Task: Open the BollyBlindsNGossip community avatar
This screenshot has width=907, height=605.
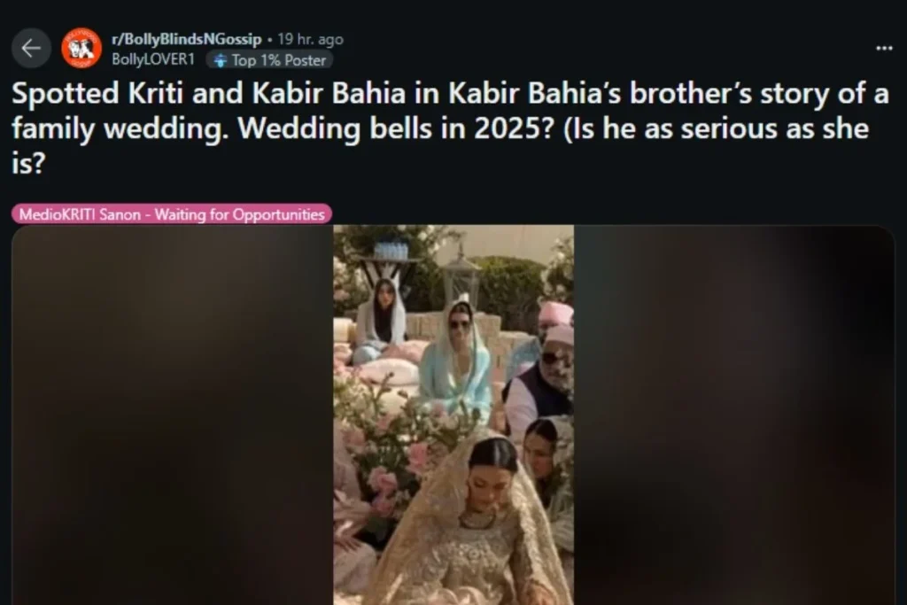Action: [x=81, y=48]
